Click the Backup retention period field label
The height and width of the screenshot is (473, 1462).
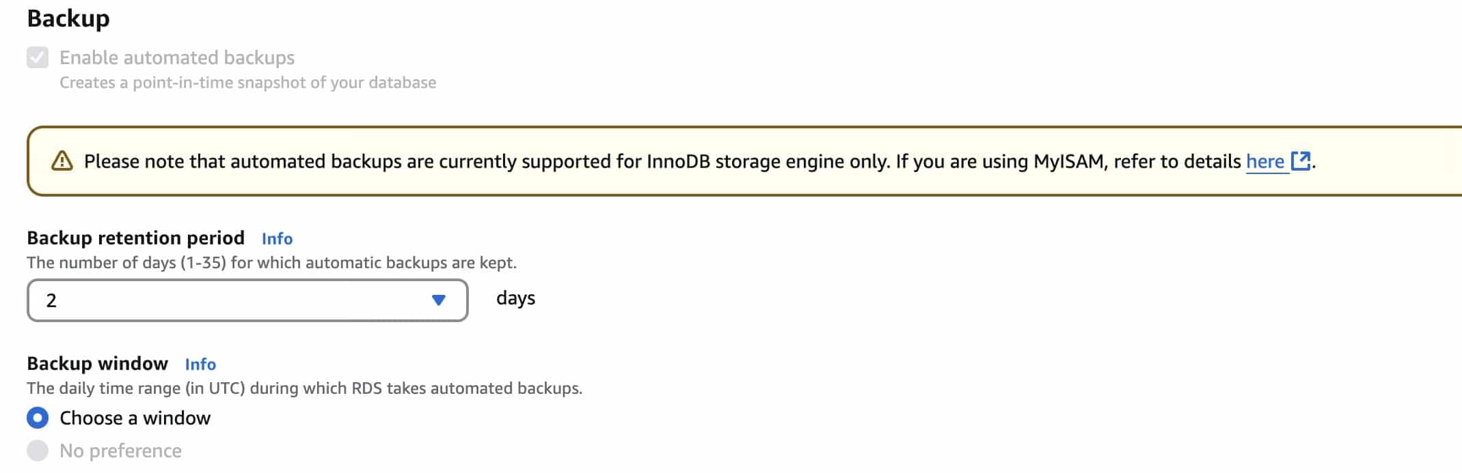click(x=136, y=238)
